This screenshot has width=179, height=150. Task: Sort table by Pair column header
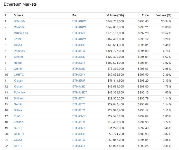tap(75, 15)
